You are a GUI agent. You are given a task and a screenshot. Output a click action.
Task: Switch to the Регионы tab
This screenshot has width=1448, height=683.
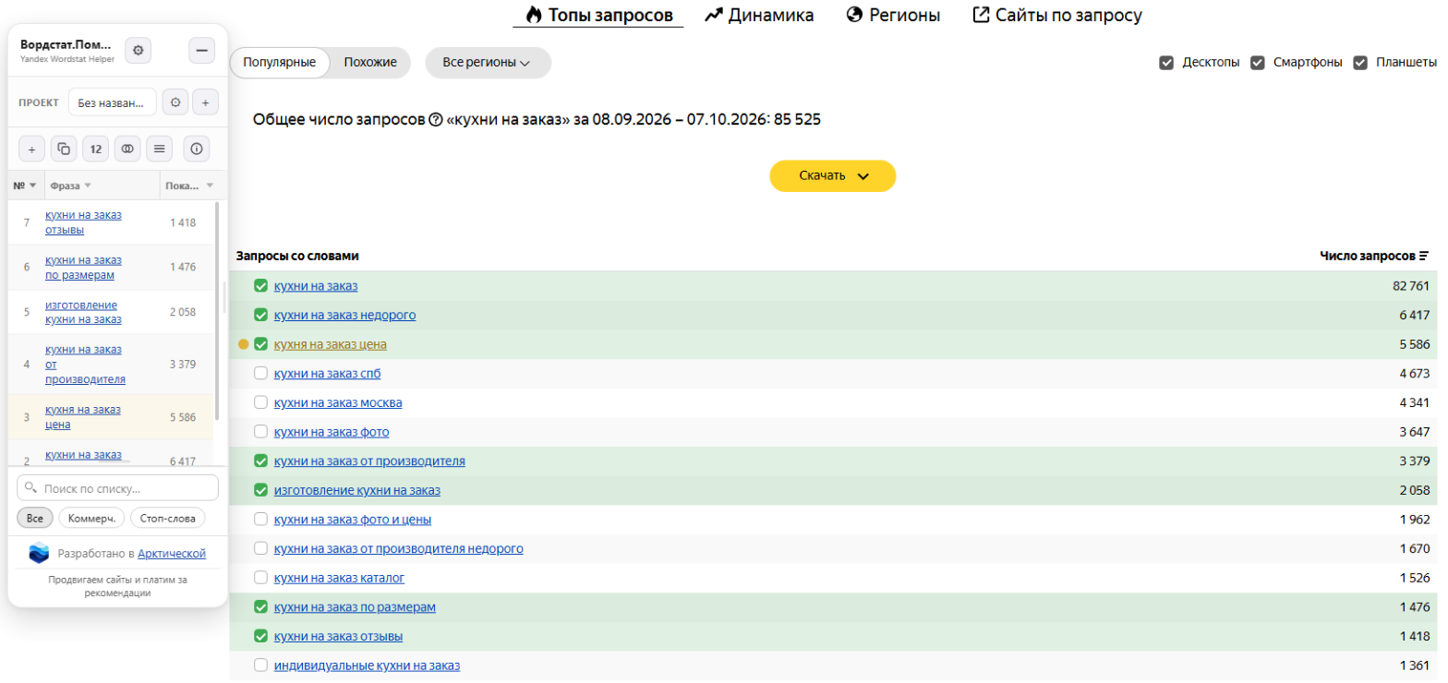tap(893, 15)
